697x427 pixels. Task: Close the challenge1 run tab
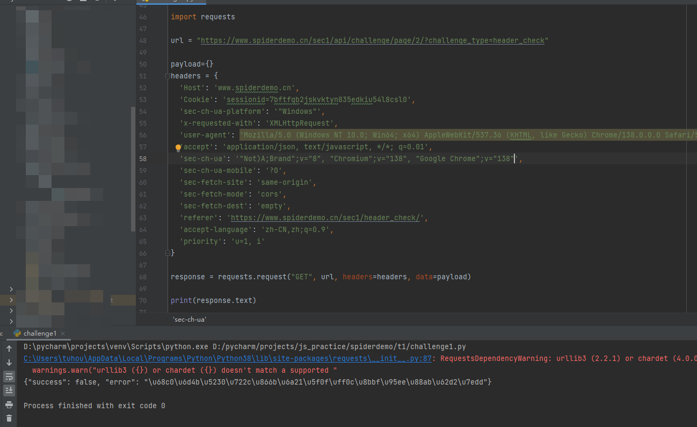click(x=62, y=334)
